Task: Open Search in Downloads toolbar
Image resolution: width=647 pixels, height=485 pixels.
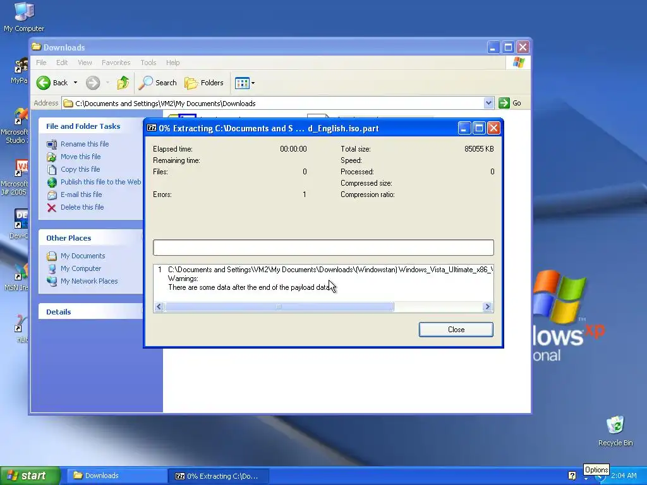Action: 157,83
